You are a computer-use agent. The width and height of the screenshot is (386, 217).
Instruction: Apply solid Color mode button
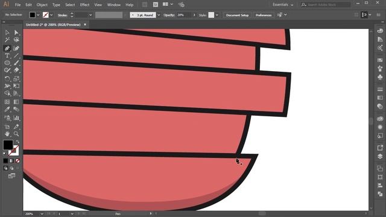tap(5, 161)
